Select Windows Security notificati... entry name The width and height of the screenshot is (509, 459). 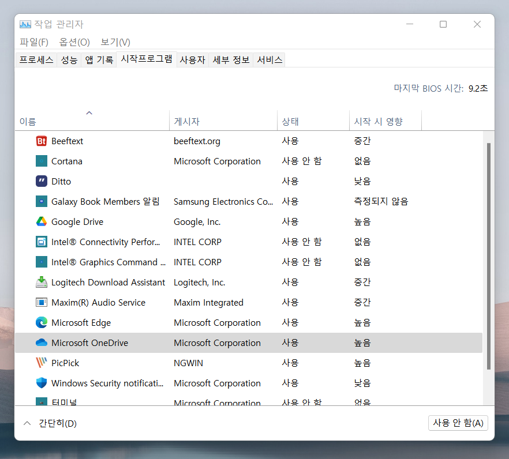pyautogui.click(x=107, y=383)
